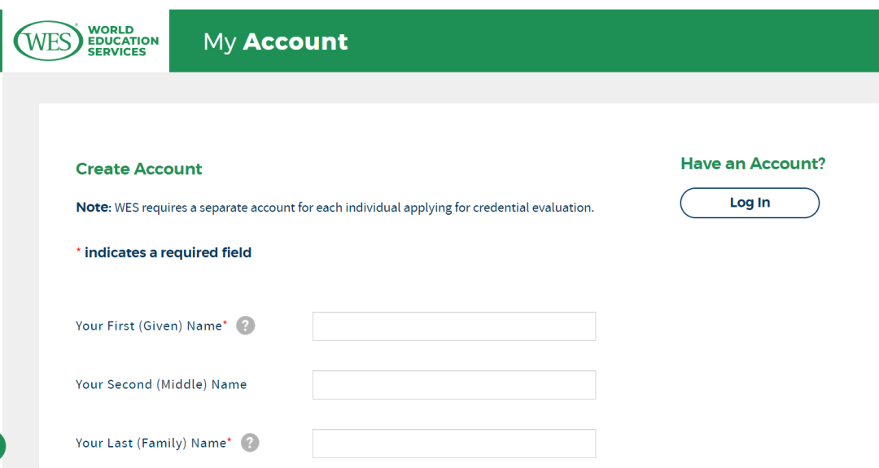The height and width of the screenshot is (468, 879).
Task: Click the Have an Account? heading
Action: (753, 164)
